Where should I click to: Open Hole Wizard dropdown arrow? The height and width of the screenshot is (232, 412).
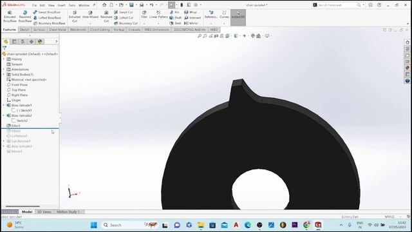[x=90, y=23]
